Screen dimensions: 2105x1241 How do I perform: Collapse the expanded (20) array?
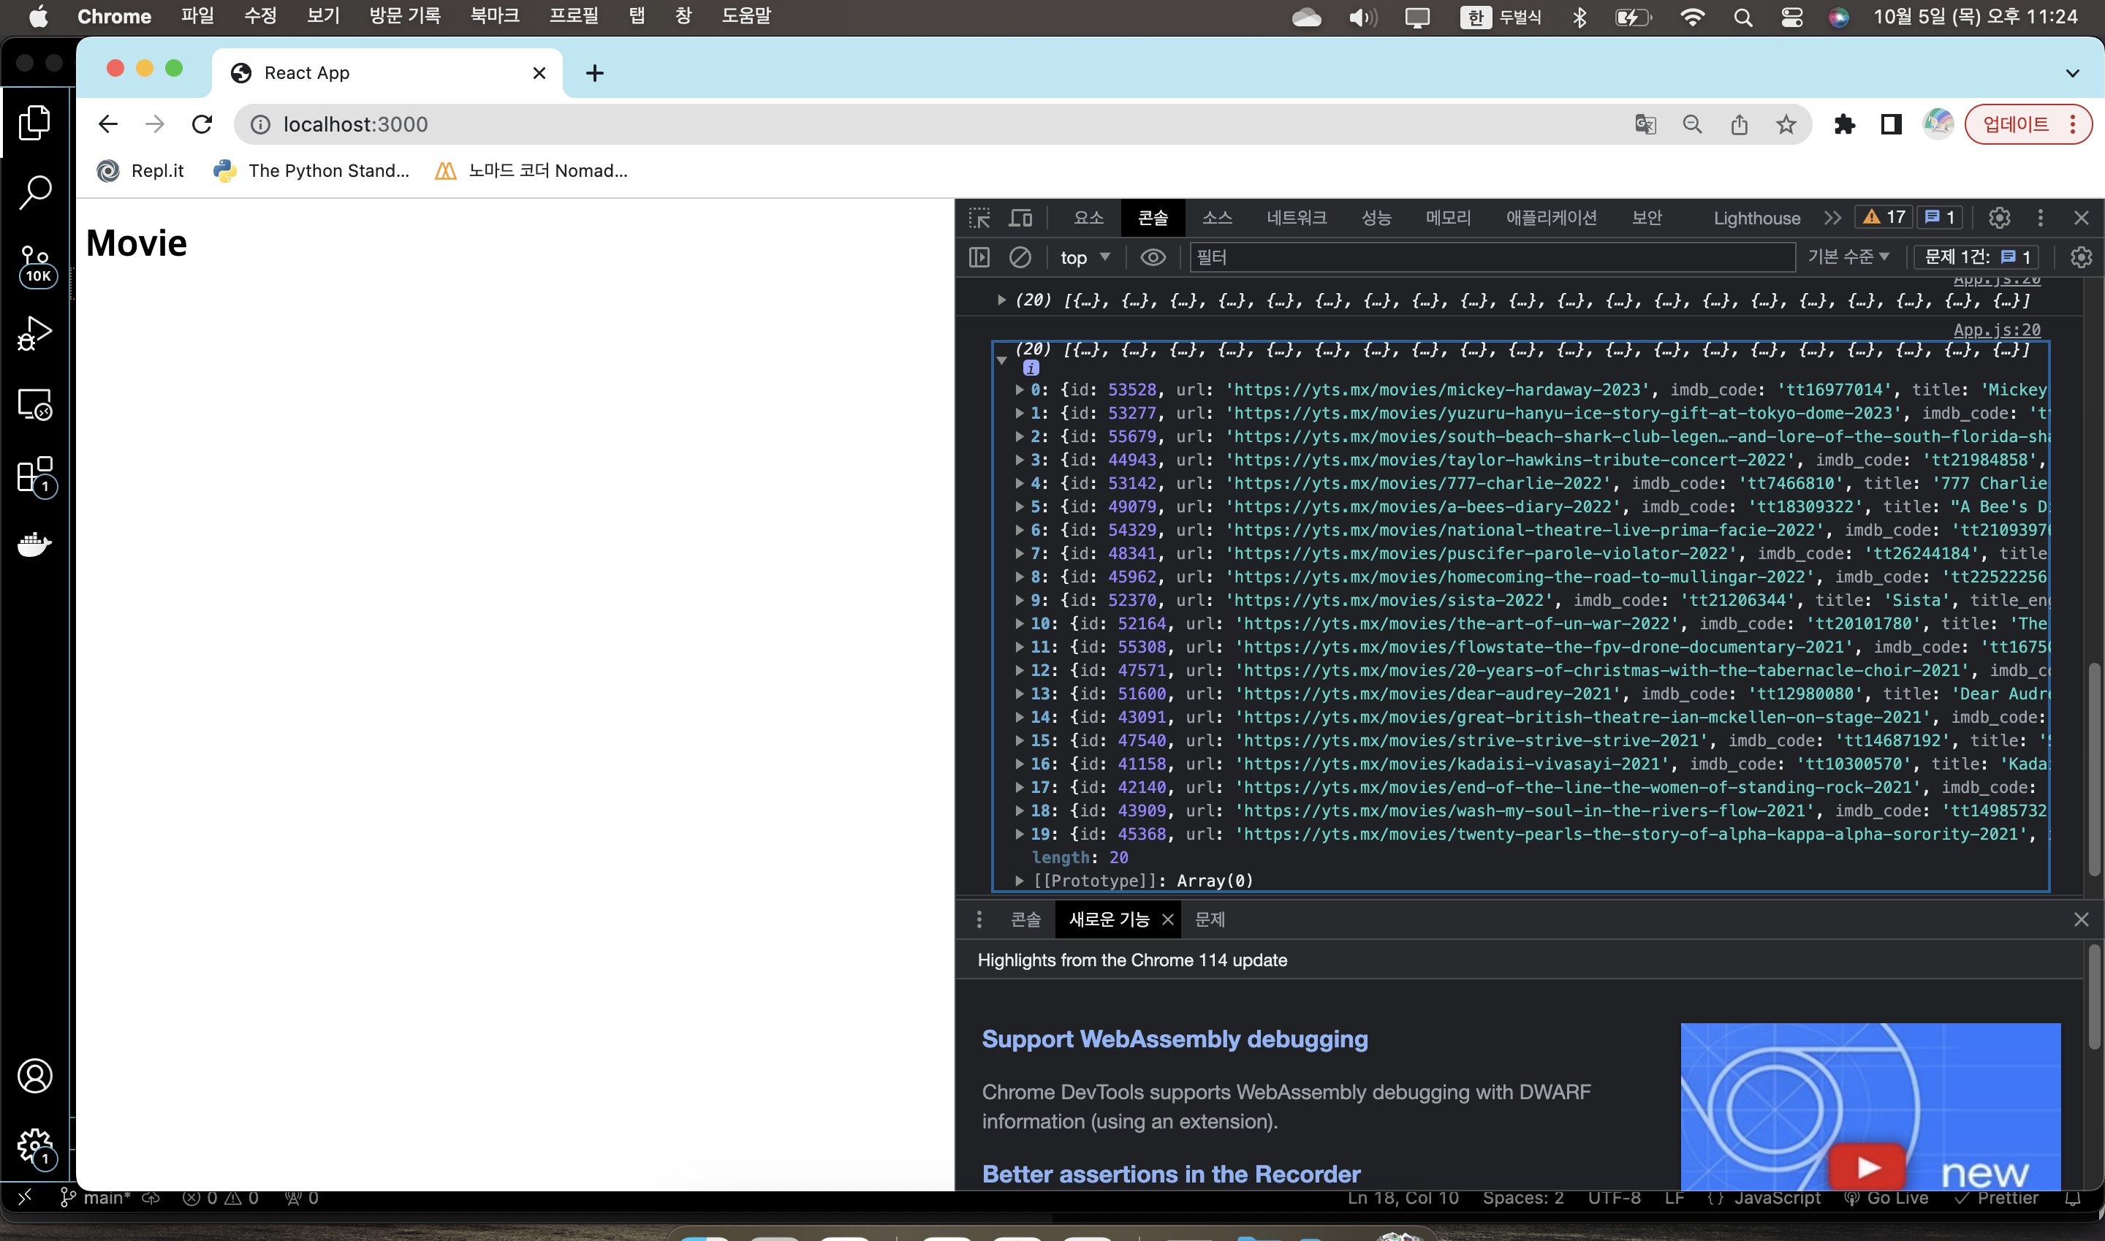1001,360
